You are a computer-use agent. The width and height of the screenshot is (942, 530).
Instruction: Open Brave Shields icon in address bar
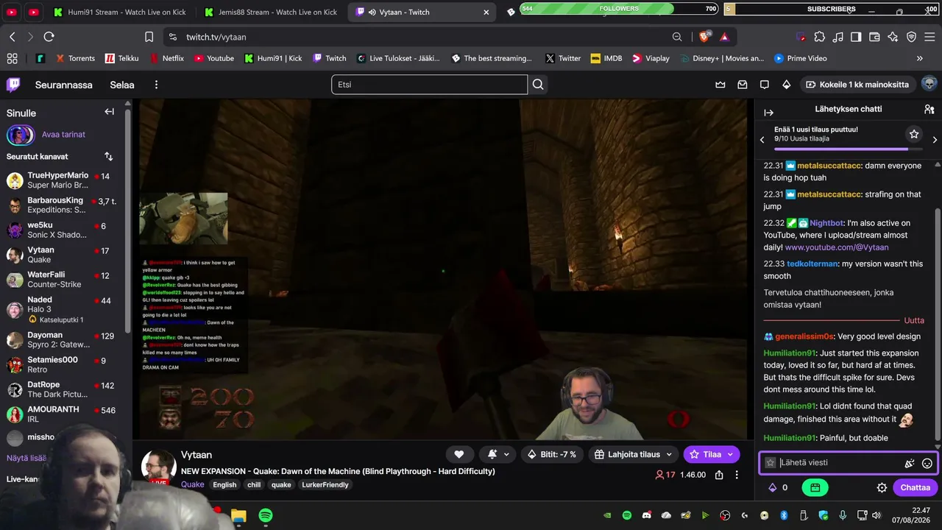[706, 37]
